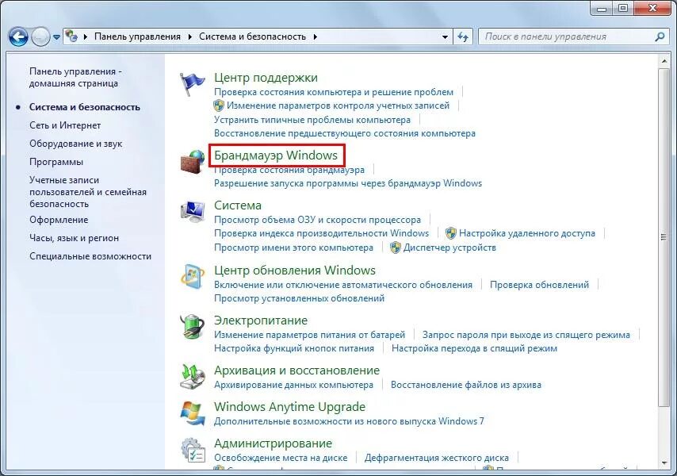Click the Control Panel icon in address bar
677x476 pixels.
pos(71,36)
